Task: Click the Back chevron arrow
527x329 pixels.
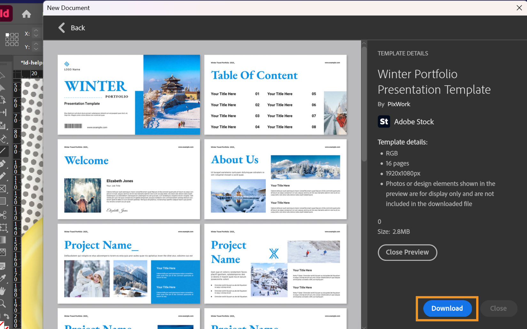Action: pyautogui.click(x=62, y=28)
